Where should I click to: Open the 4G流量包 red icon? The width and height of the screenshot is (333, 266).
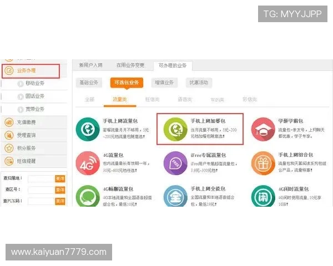[x=88, y=163]
